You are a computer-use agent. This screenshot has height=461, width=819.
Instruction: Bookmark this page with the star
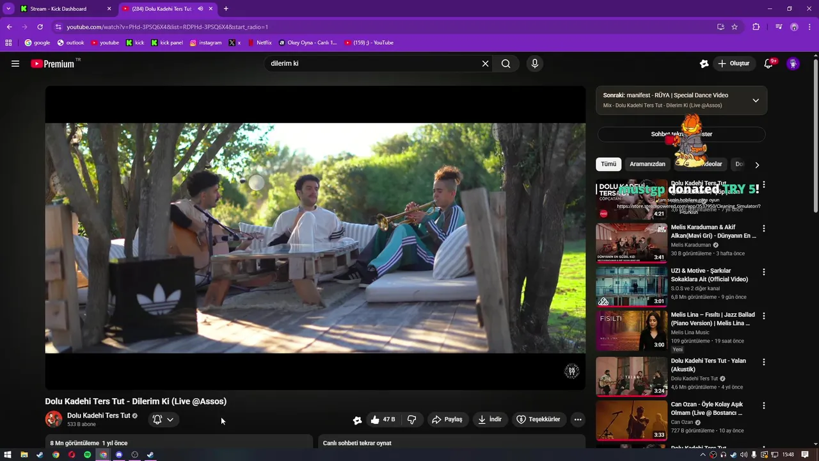735,27
